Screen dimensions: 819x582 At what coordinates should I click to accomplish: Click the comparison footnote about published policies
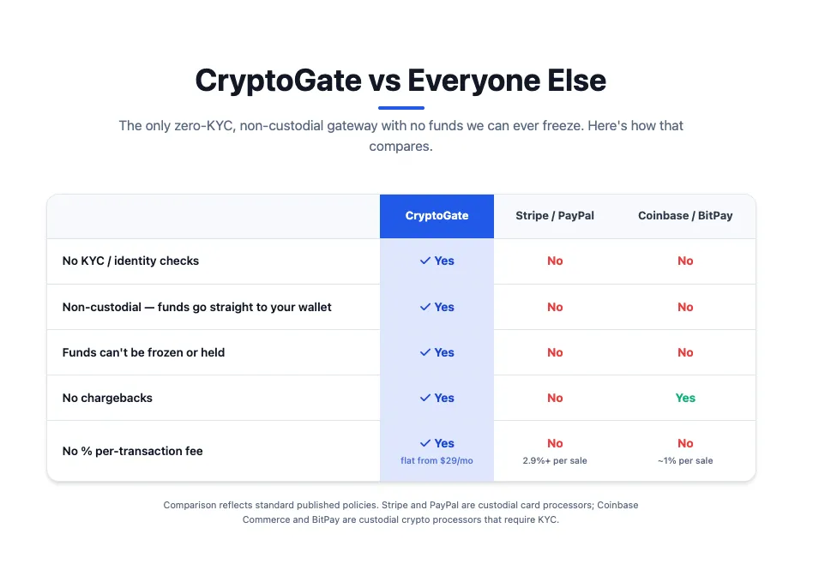tap(400, 512)
